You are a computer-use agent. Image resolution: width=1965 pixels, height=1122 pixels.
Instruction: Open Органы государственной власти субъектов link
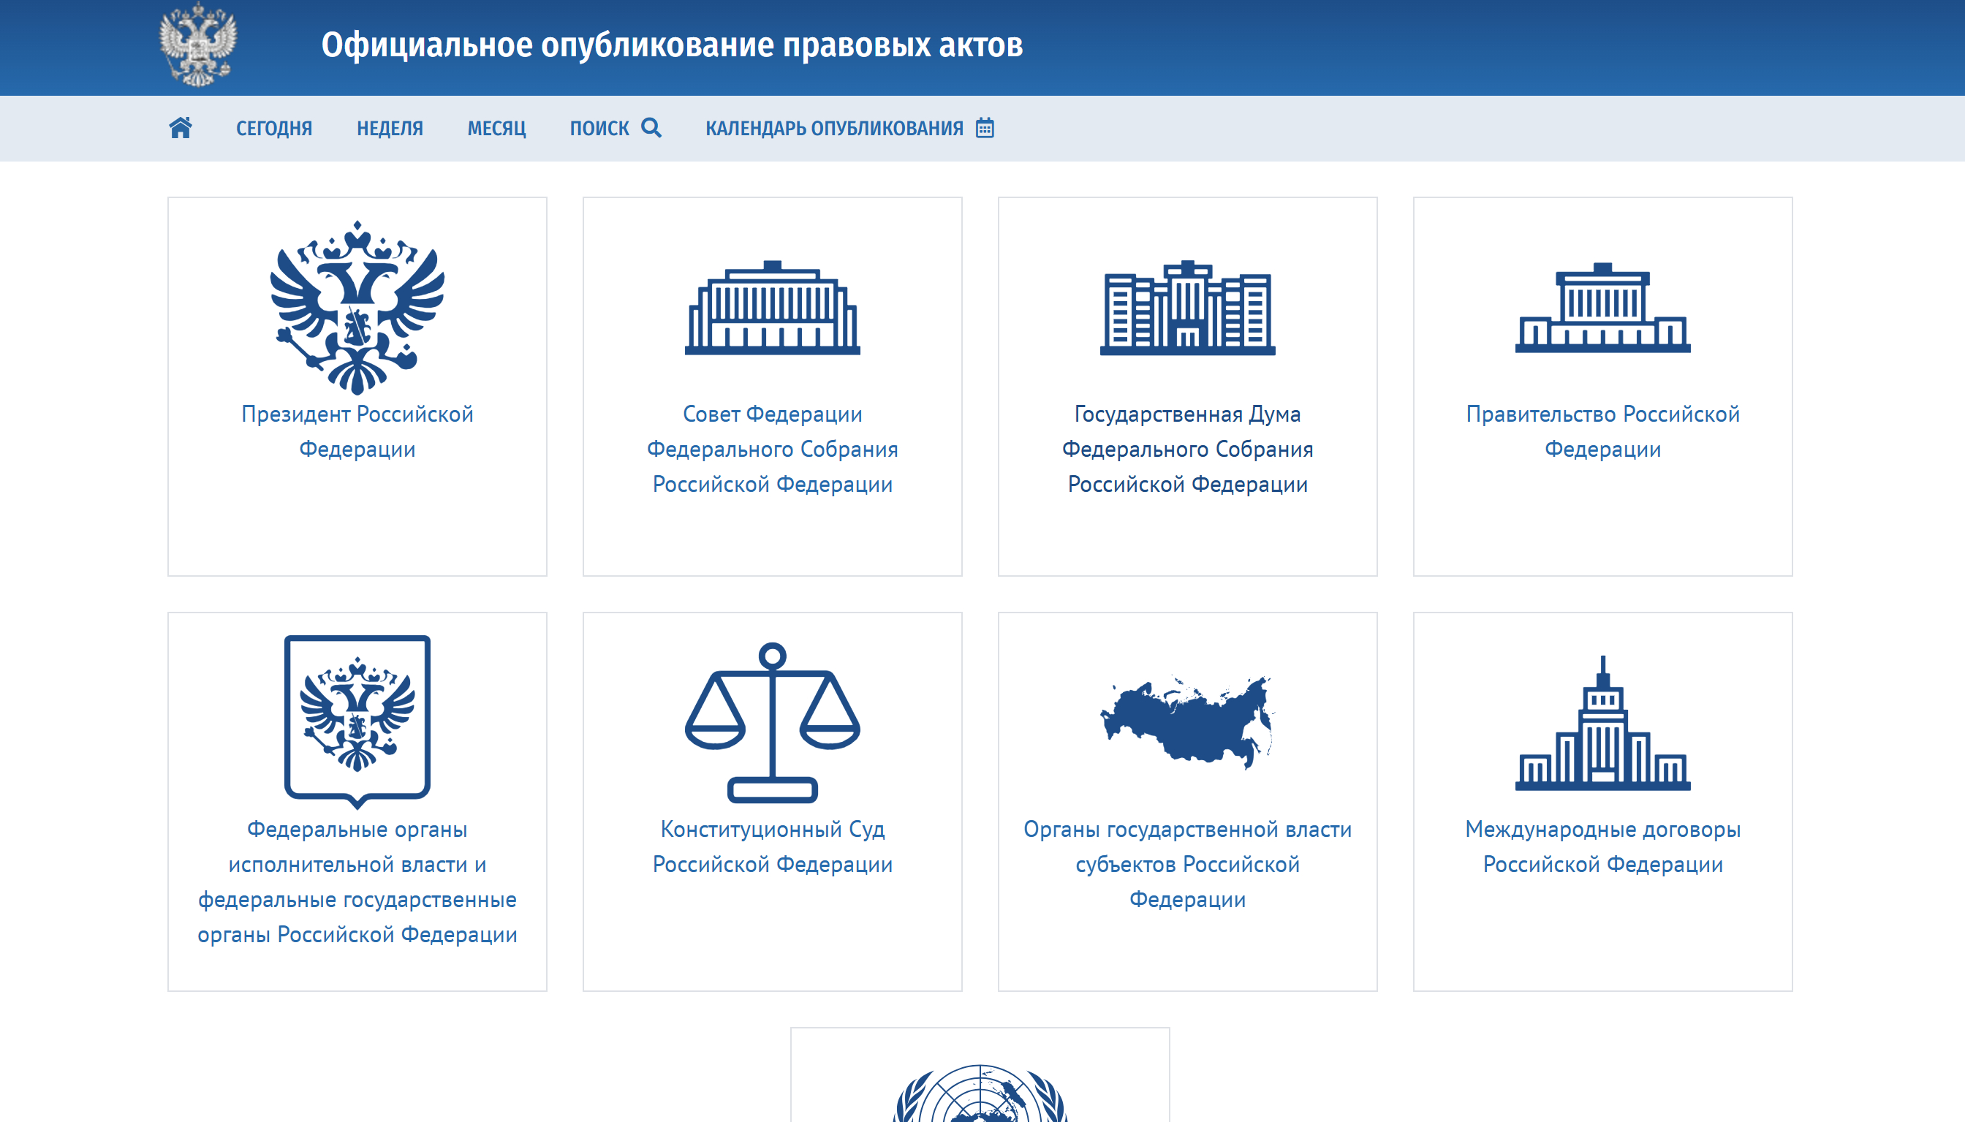[1187, 864]
